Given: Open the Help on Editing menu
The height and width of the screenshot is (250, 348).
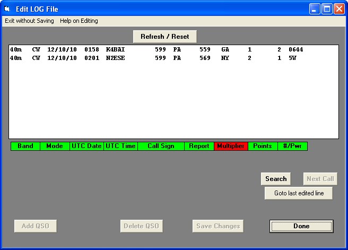Looking at the screenshot, I should pos(79,21).
